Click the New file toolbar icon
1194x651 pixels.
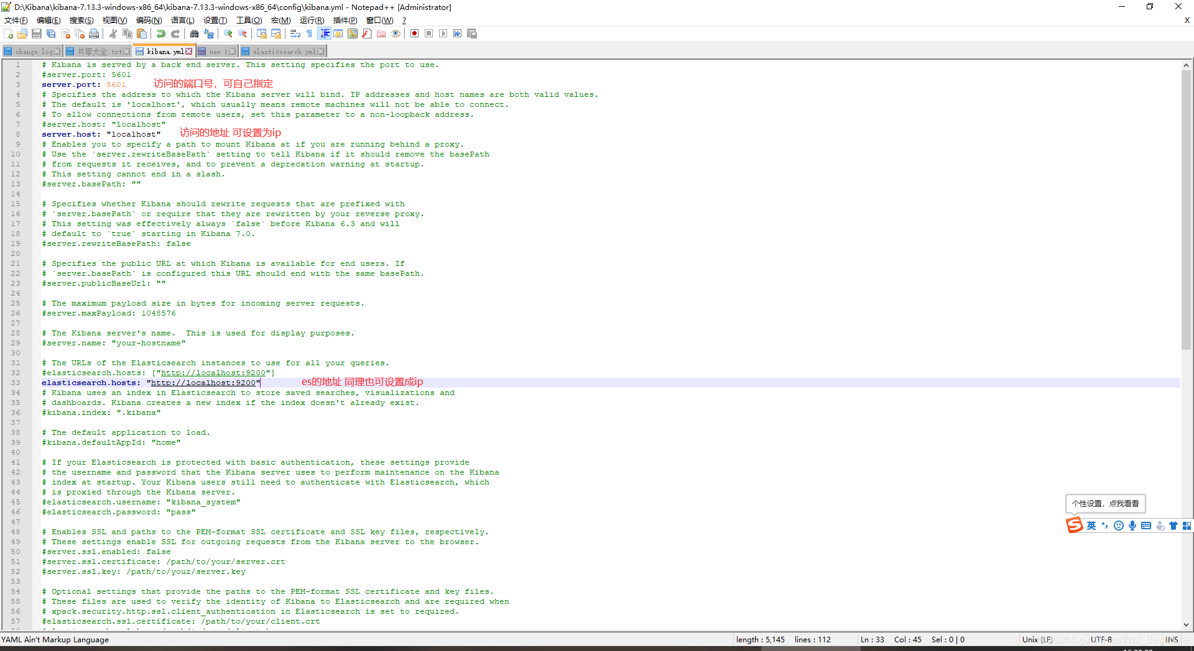9,34
